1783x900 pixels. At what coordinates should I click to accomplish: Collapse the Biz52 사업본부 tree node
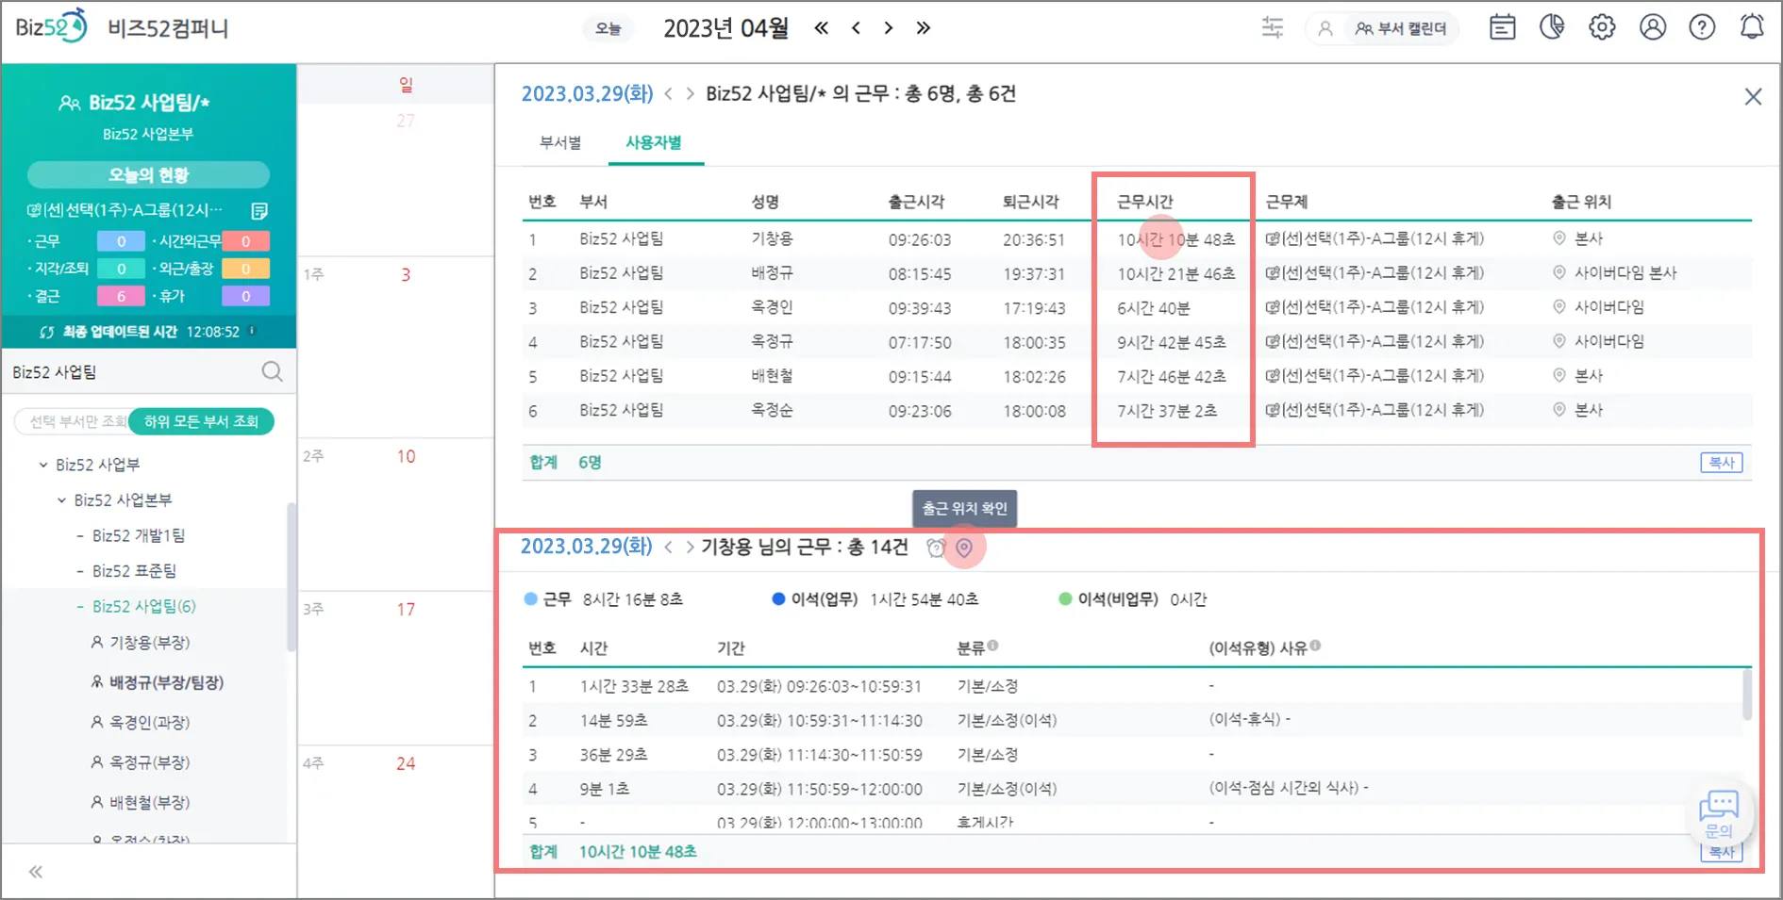pyautogui.click(x=62, y=500)
